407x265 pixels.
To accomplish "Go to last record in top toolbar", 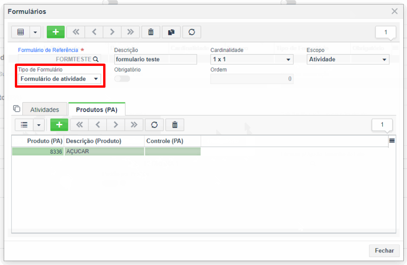I will click(x=130, y=32).
